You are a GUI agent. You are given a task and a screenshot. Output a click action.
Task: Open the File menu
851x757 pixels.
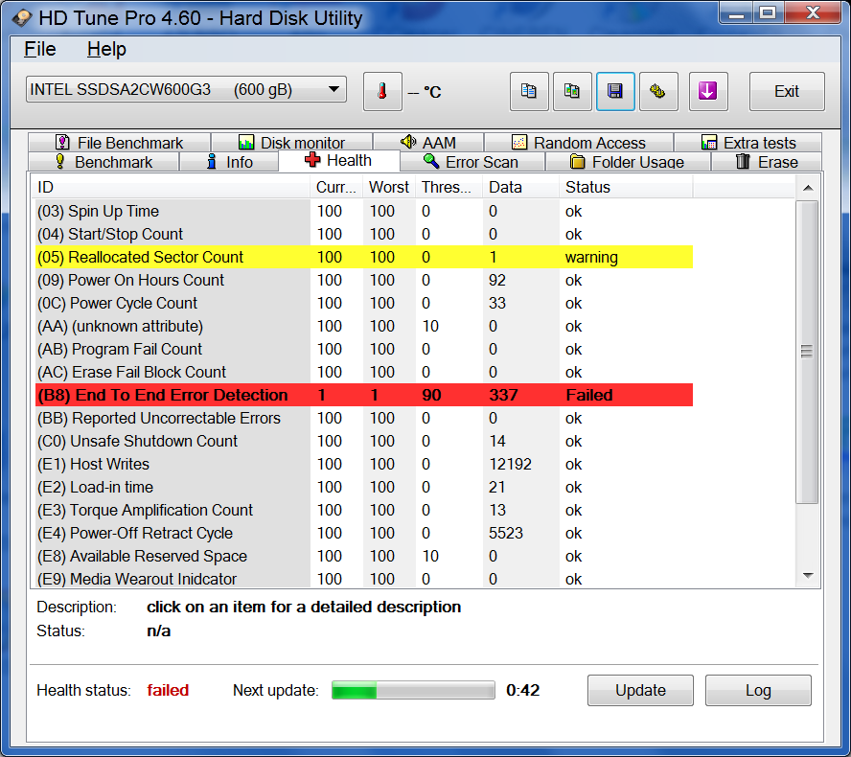[x=39, y=49]
